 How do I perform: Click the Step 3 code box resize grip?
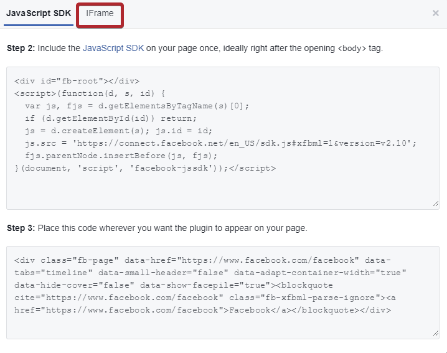[436, 333]
